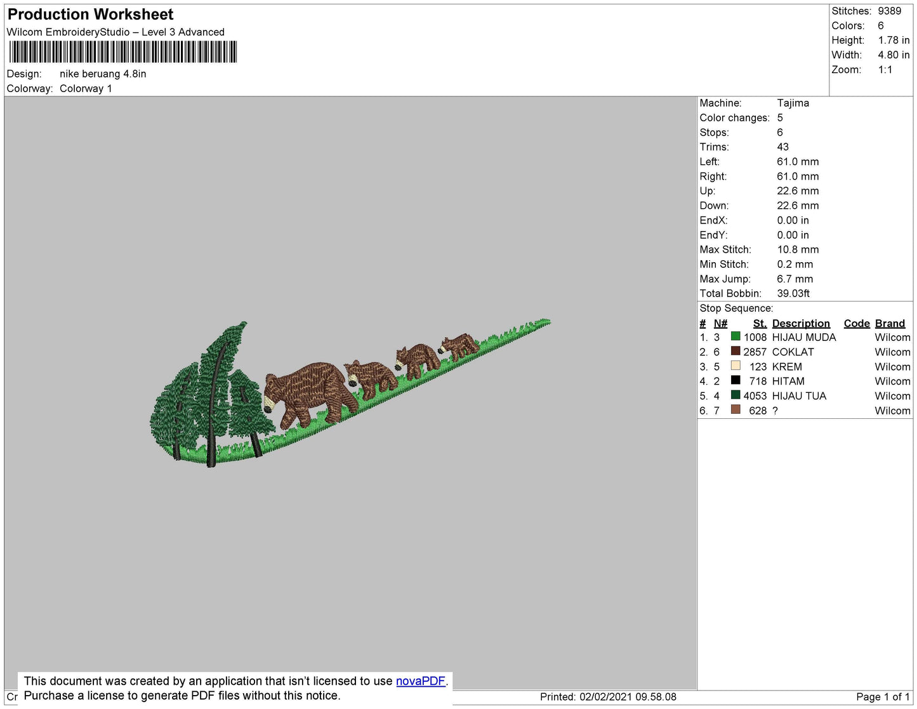The height and width of the screenshot is (709, 917).
Task: Click the design name nike beruang 4.8in
Action: click(x=103, y=74)
